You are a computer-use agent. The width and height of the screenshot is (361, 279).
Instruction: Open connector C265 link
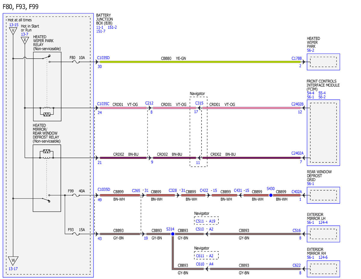coord(136,191)
